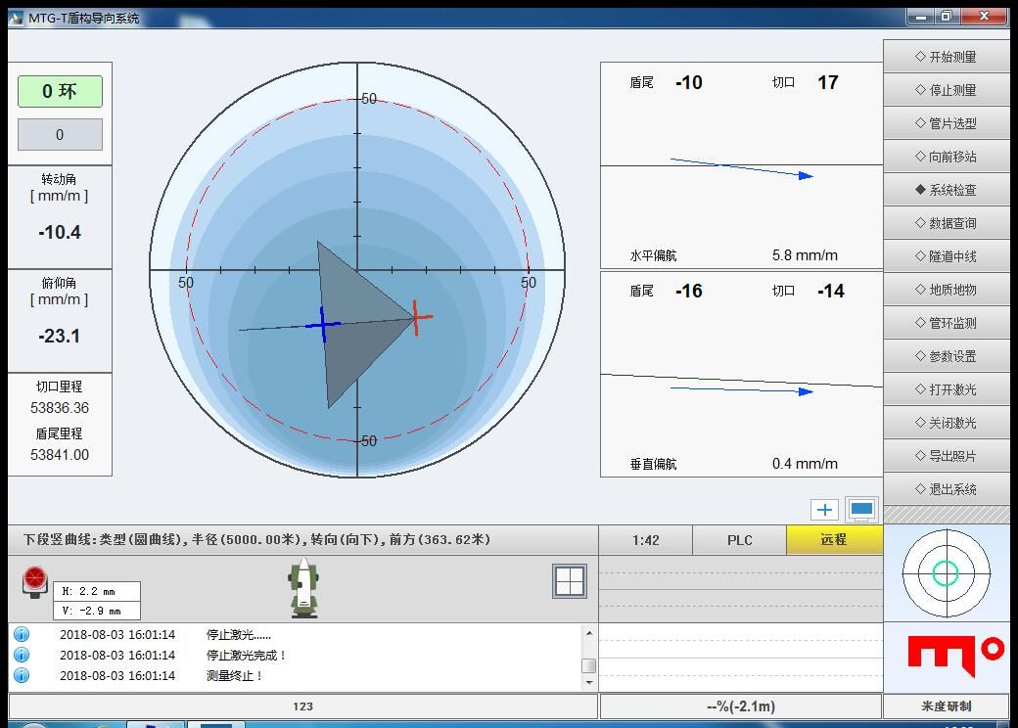Click the blue plus icon

[x=824, y=510]
